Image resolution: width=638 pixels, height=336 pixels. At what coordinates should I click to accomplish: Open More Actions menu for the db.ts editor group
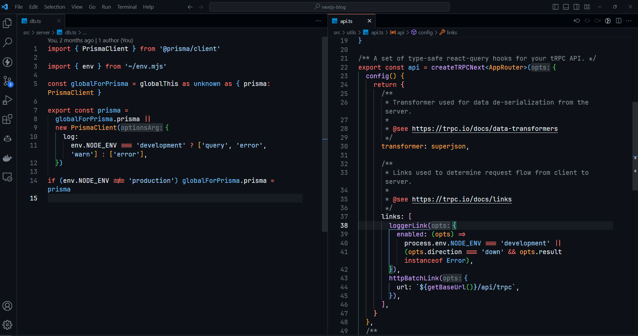tap(318, 21)
